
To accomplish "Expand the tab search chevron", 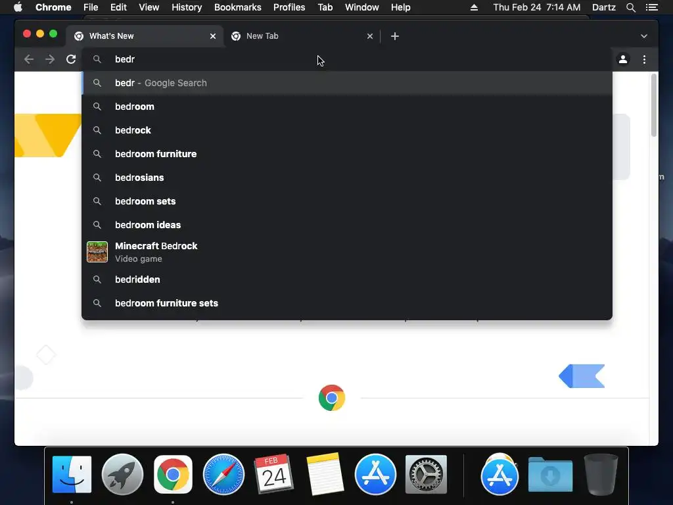I will 644,36.
